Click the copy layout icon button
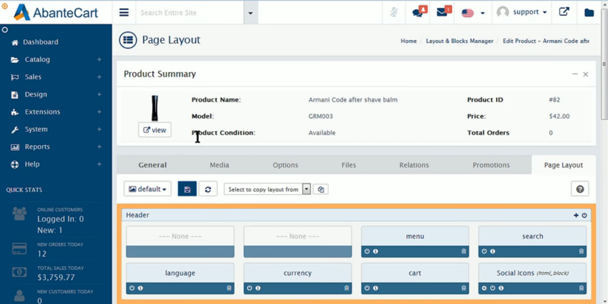The image size is (608, 304). tap(321, 189)
